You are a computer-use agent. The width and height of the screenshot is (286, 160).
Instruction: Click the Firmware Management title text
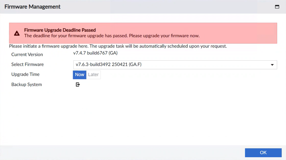coord(32,7)
